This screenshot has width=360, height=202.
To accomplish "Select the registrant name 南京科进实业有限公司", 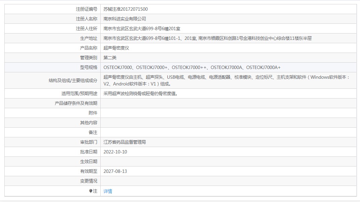I will click(x=125, y=19).
